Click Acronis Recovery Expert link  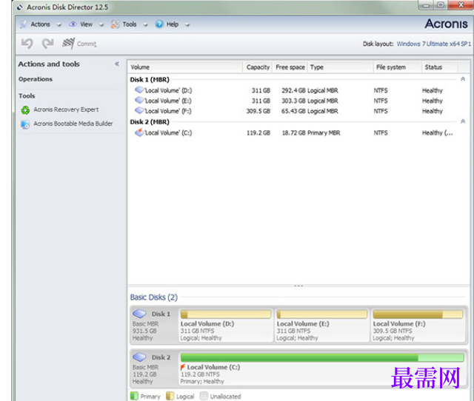coord(66,109)
